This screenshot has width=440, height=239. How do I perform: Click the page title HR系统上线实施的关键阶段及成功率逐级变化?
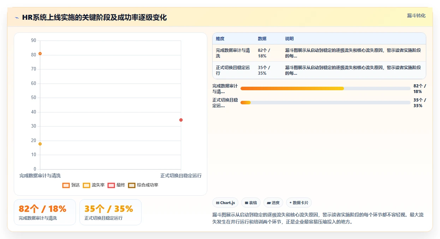pyautogui.click(x=94, y=18)
